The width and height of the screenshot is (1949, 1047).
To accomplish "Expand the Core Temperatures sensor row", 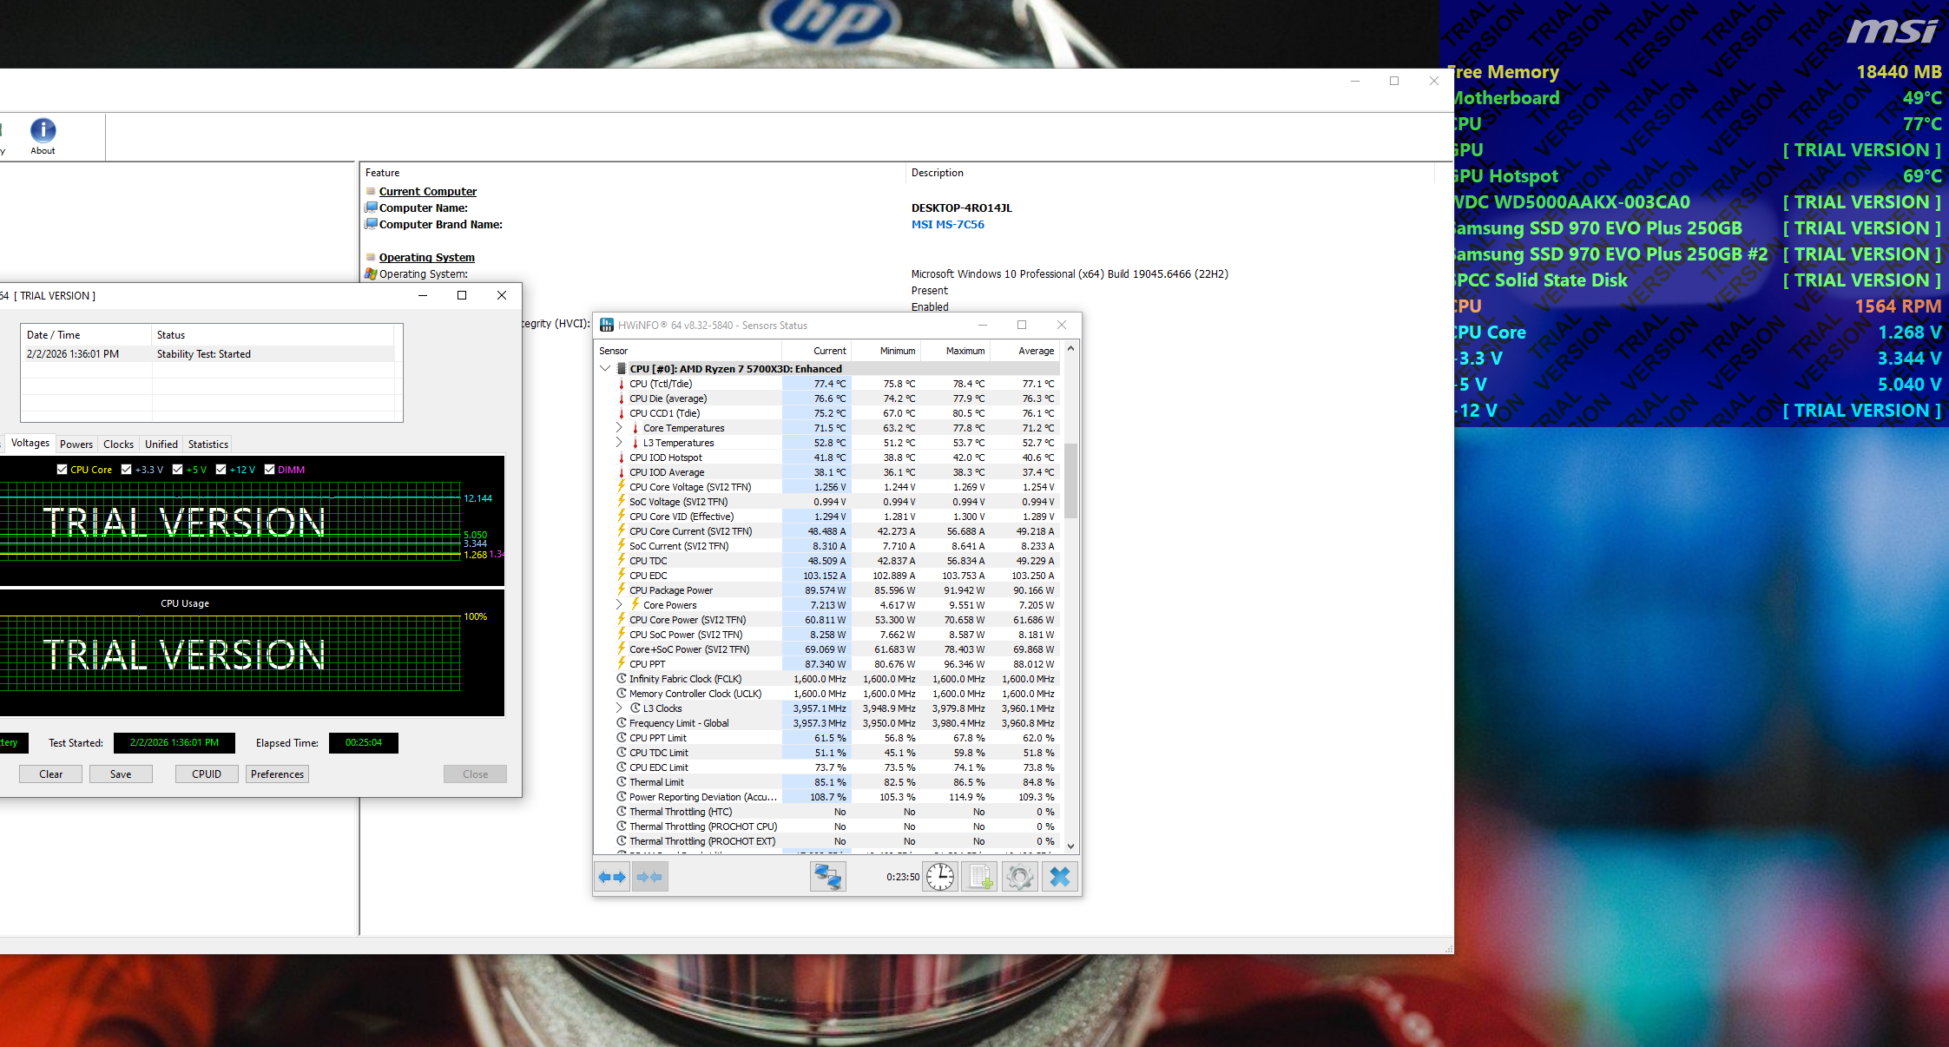I will click(619, 428).
